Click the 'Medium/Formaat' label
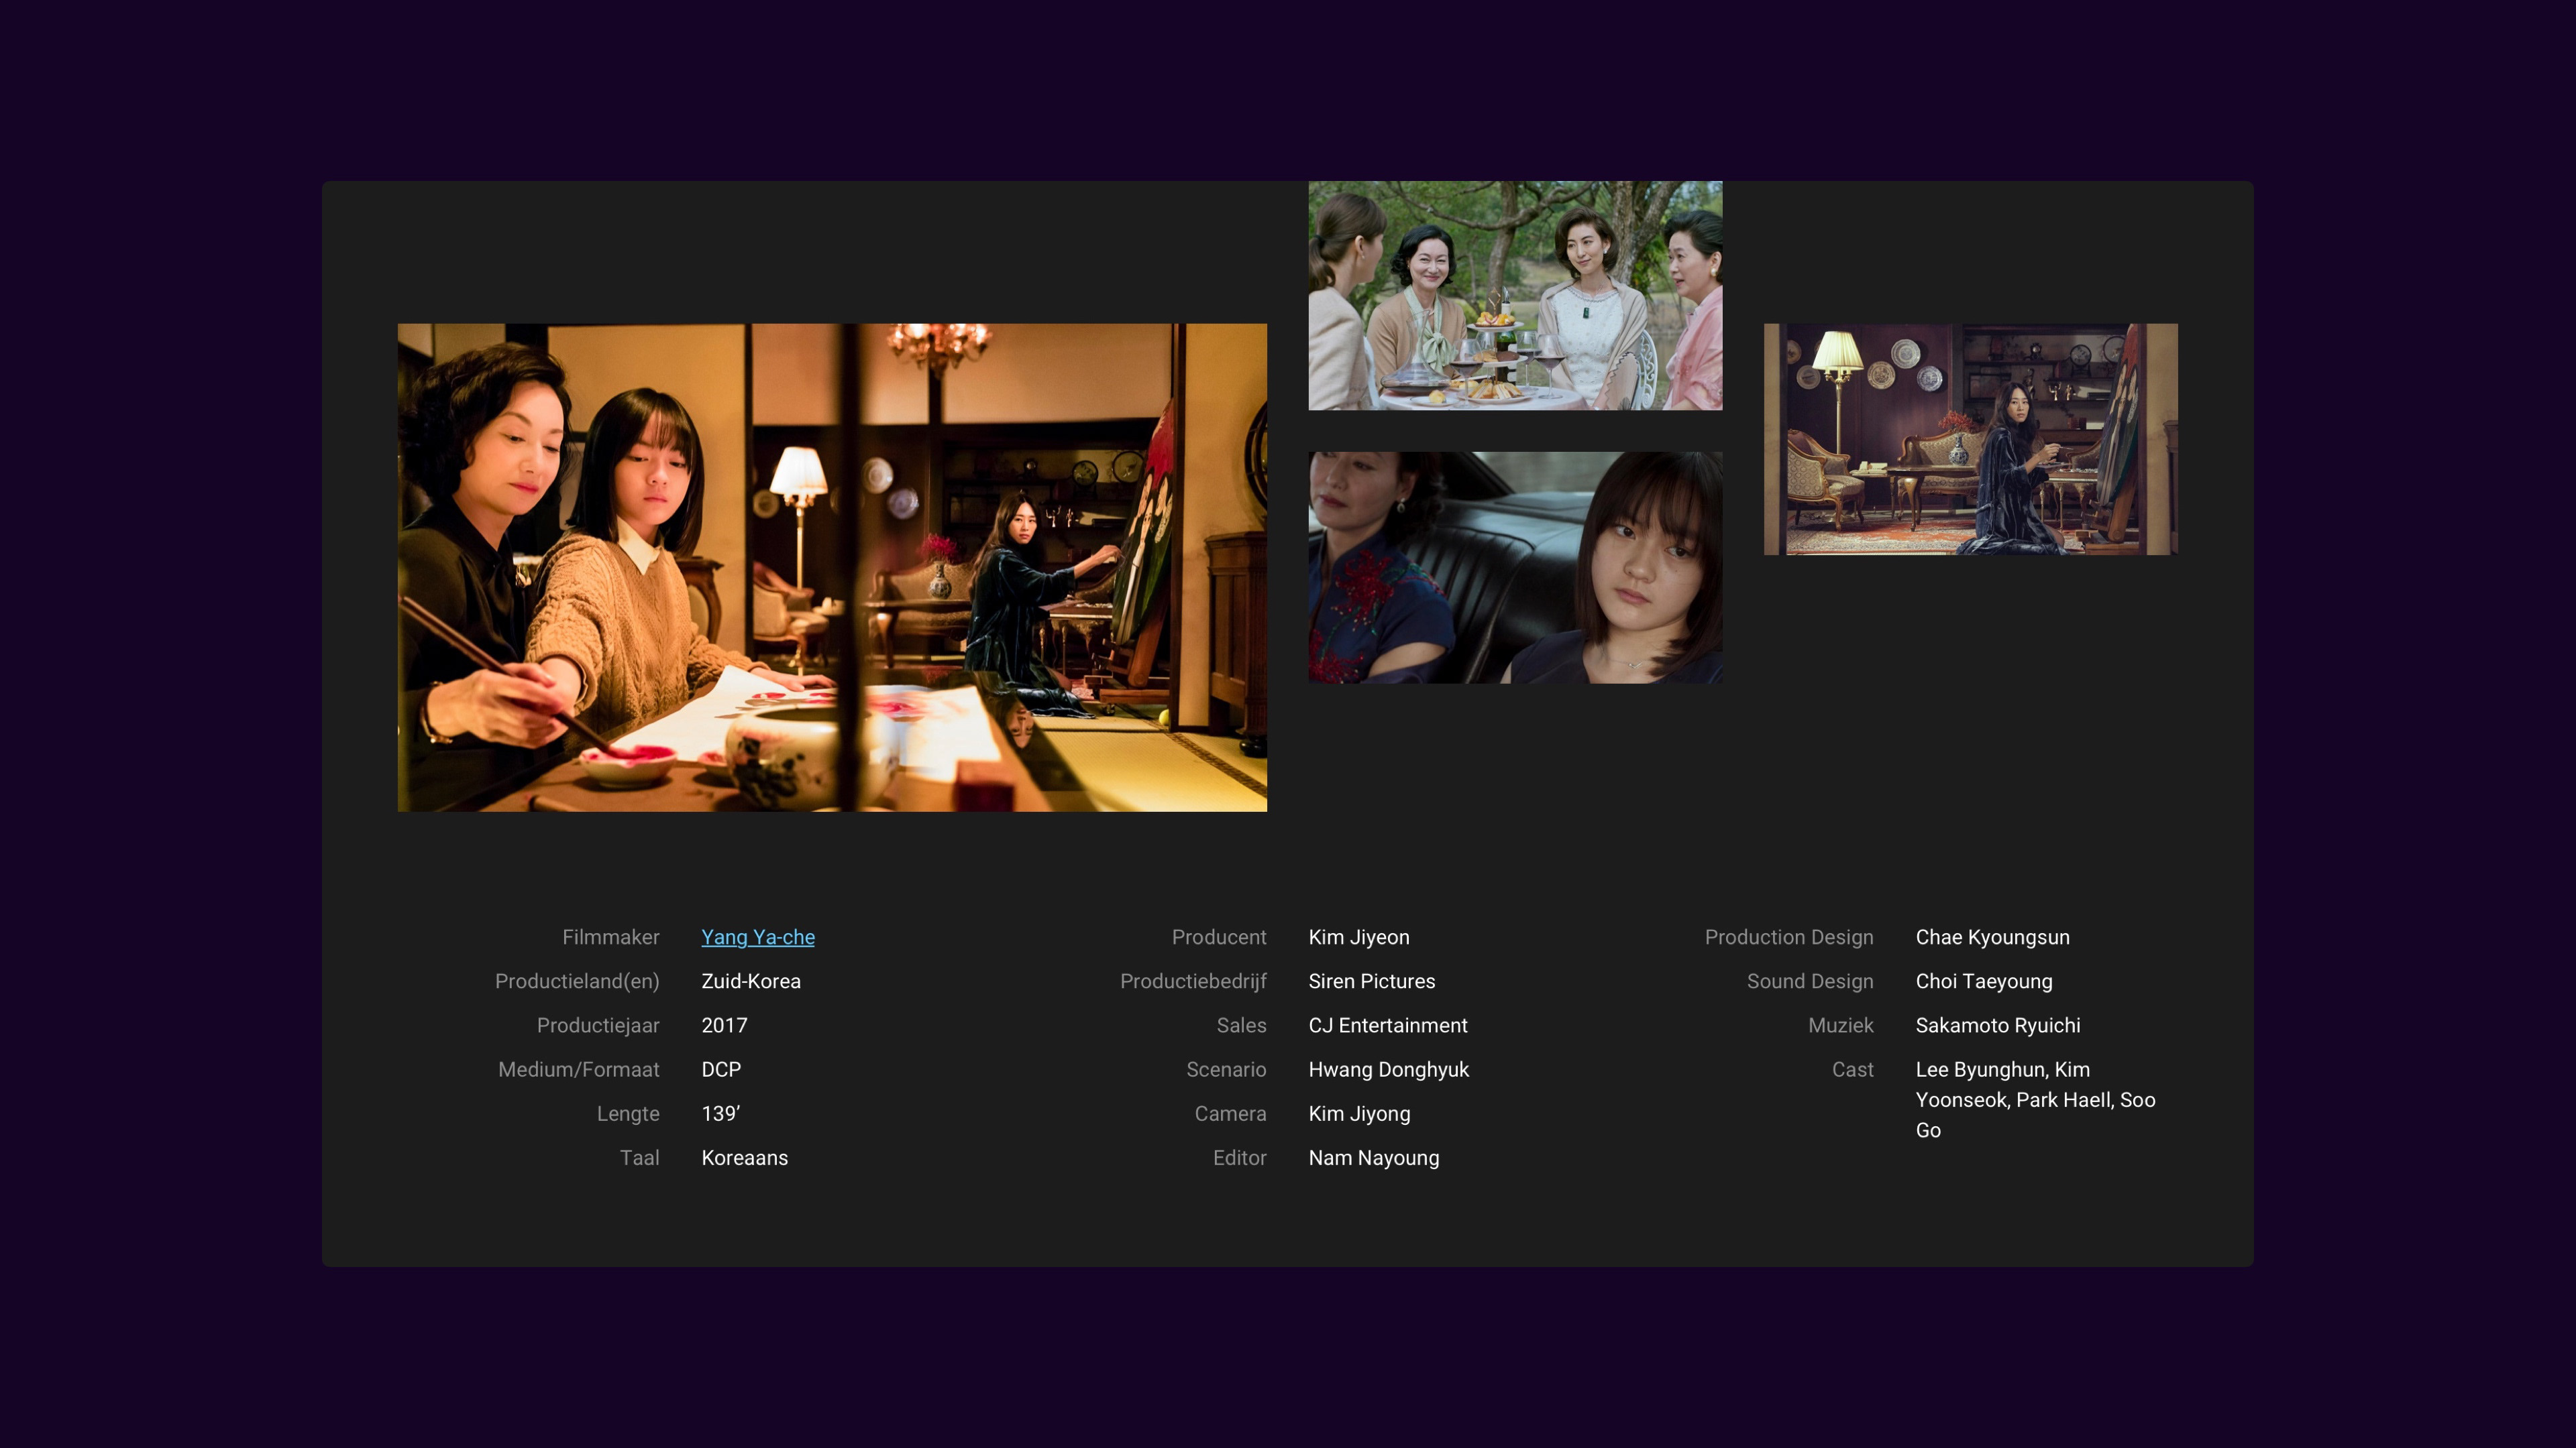 579,1069
